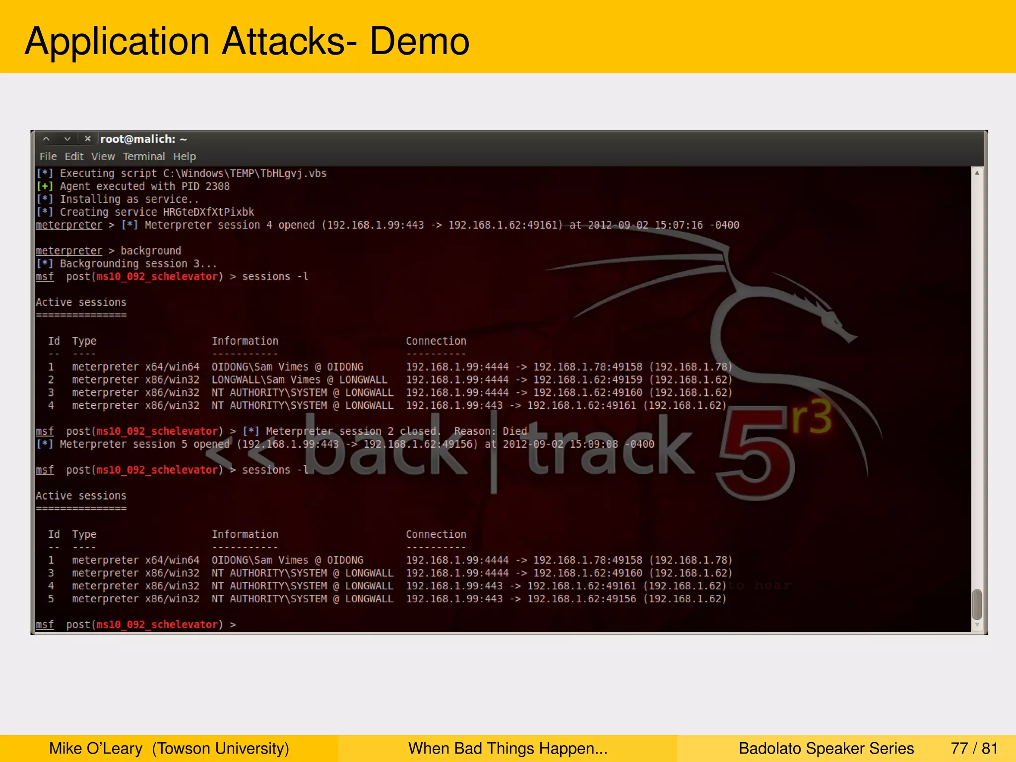This screenshot has width=1016, height=762.
Task: Click the first table's 'Connection' column header
Action: coord(436,341)
